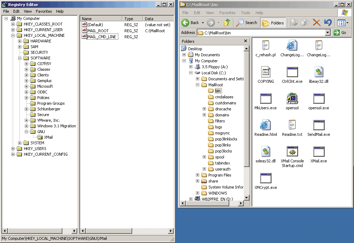Click registry value pane scroll left arrow
Image resolution: width=354 pixels, height=243 pixels.
(x=83, y=231)
